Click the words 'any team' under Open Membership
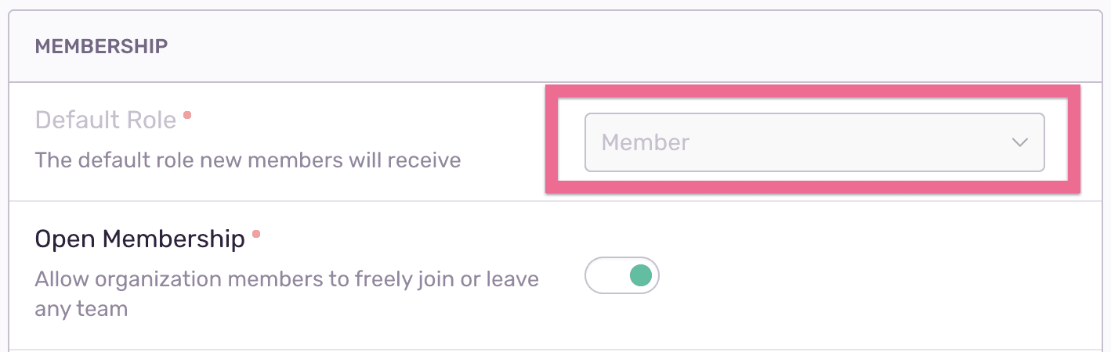 (81, 309)
